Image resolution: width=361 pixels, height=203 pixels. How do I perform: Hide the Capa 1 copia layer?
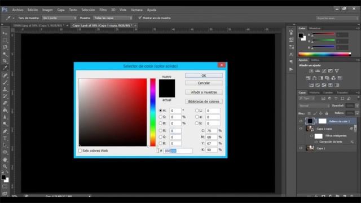click(301, 129)
